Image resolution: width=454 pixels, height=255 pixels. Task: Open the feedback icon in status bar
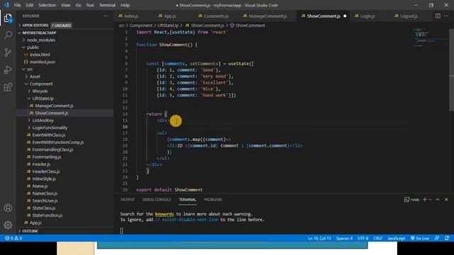437,238
